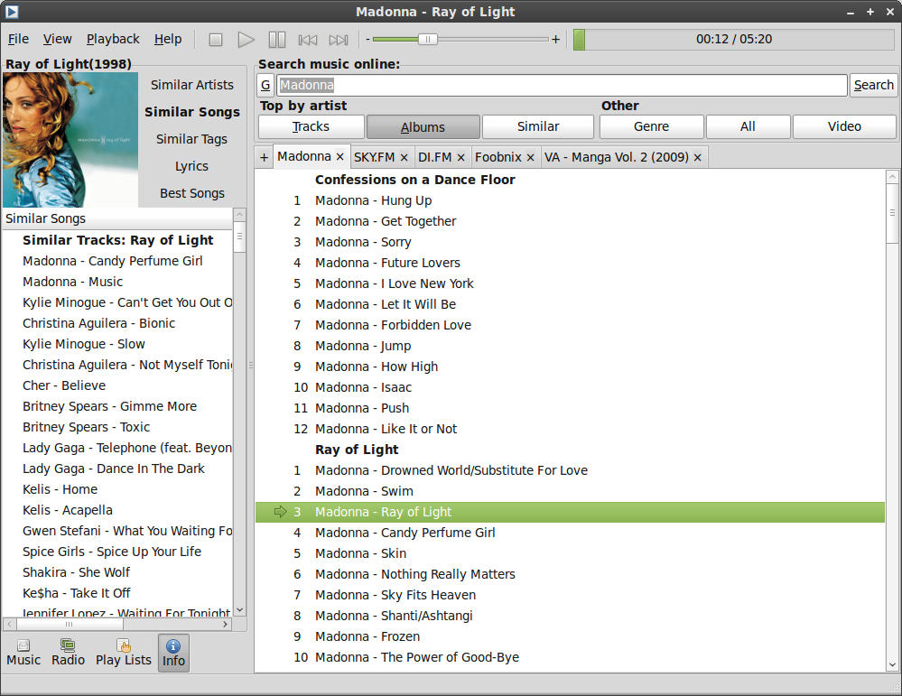Select Madonna - The Power of Good-Bye

(570, 657)
